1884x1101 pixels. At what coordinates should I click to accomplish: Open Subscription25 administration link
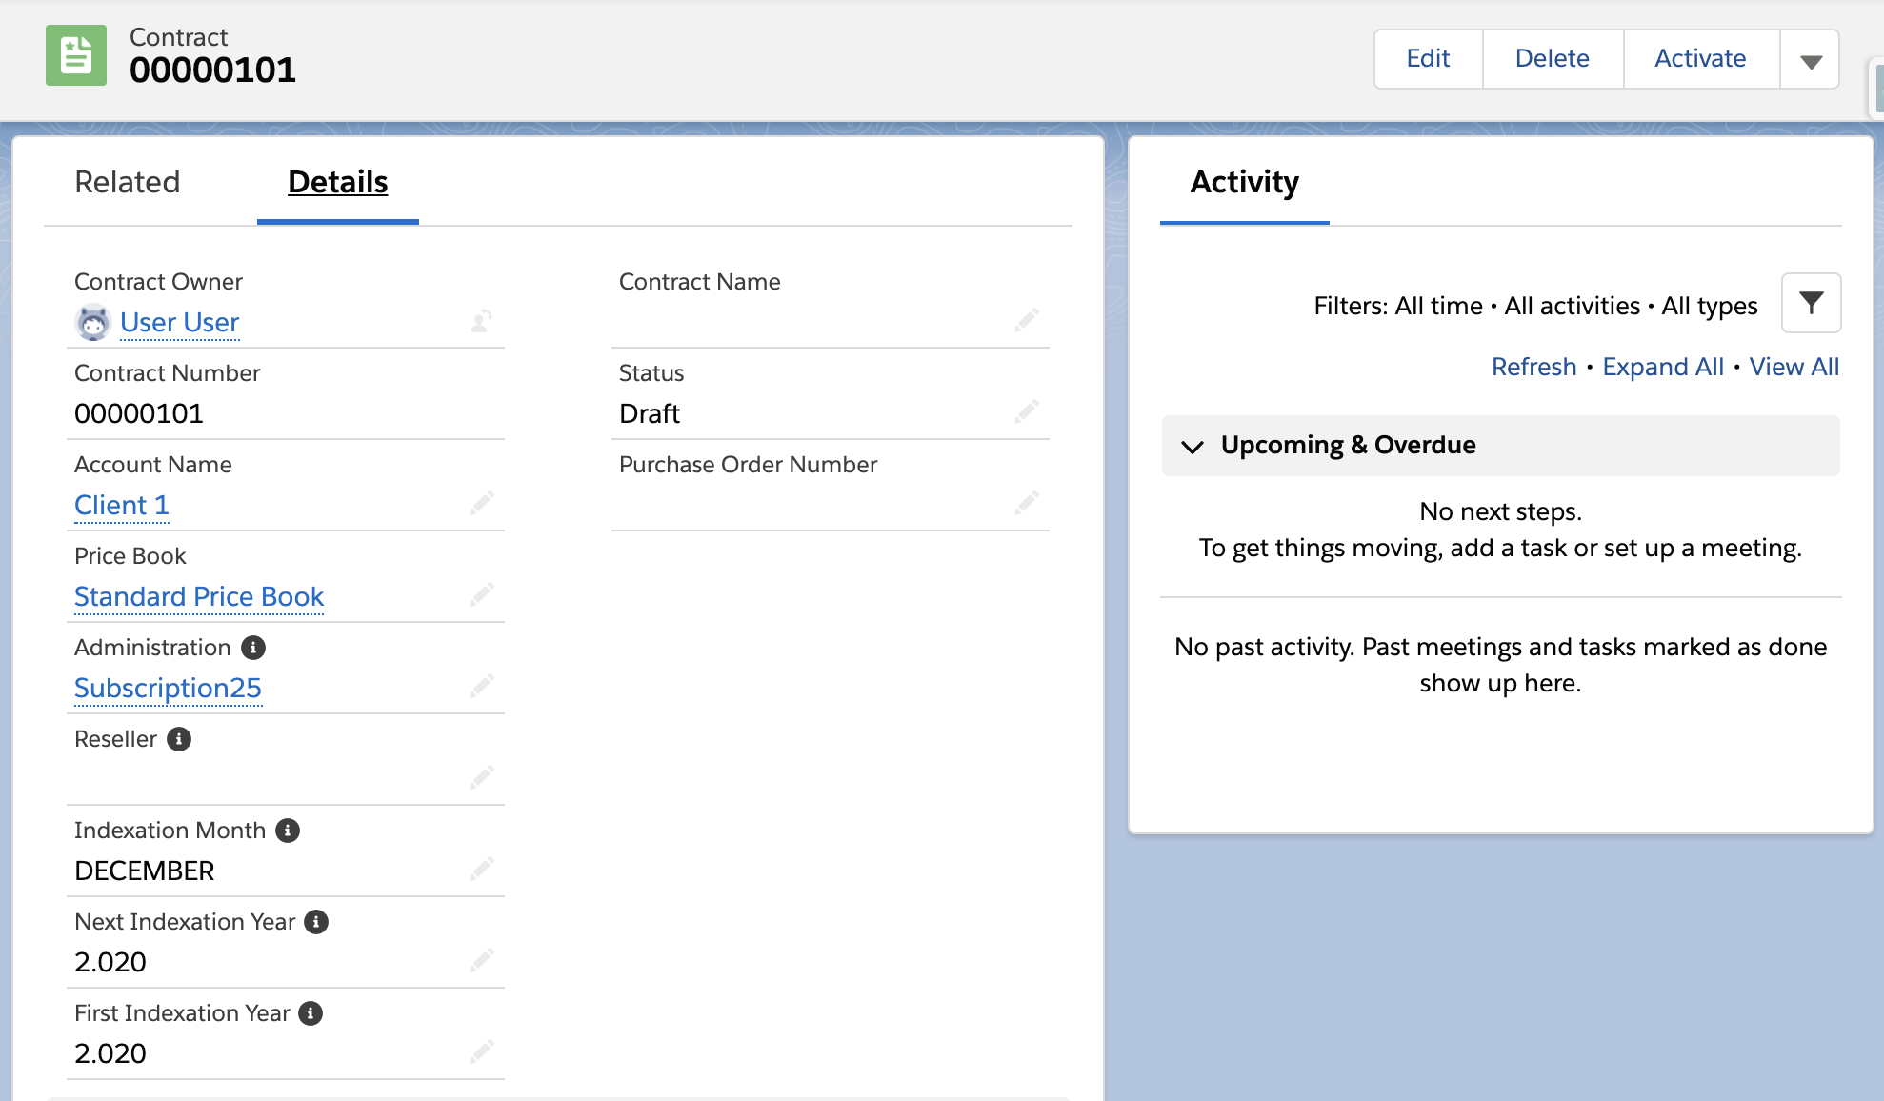[x=168, y=688]
